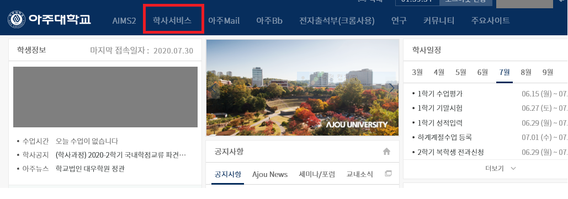This screenshot has width=568, height=199.
Task: Open the 아주Mail menu
Action: click(224, 20)
